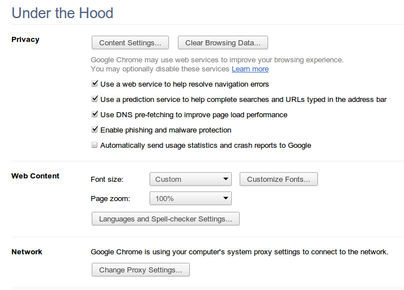
Task: Open the Page zoom dropdown
Action: click(x=190, y=199)
